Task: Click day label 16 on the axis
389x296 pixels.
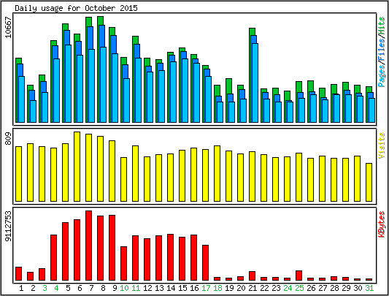Action: click(x=194, y=288)
